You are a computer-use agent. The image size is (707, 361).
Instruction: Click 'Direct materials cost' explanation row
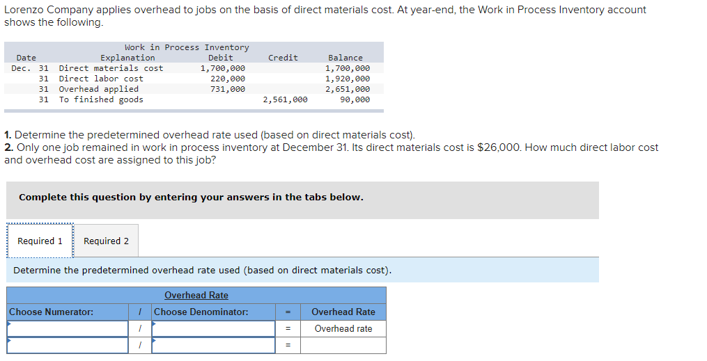click(111, 68)
